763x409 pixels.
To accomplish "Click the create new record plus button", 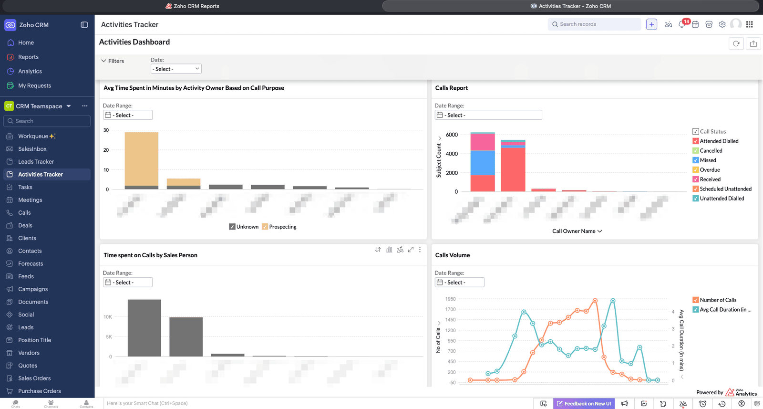I will [651, 24].
